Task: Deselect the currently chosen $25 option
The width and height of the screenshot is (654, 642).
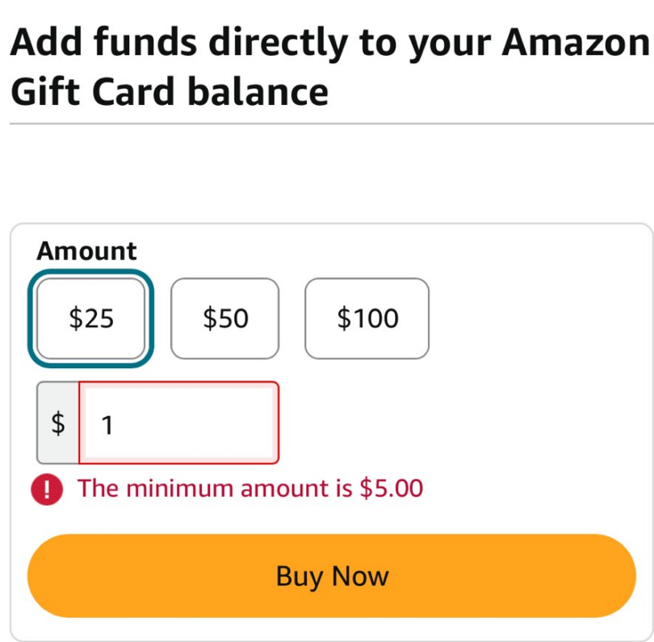Action: 90,318
